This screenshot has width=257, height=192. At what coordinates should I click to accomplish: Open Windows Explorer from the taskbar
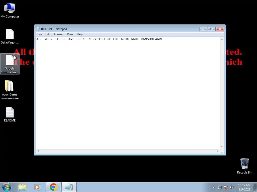(22, 187)
